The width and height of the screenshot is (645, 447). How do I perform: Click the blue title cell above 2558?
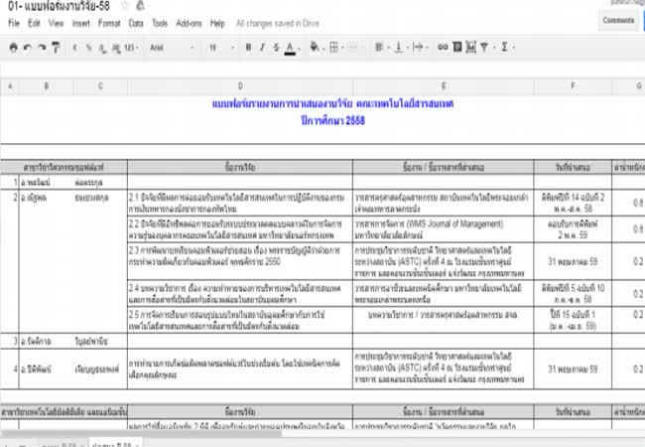coord(332,103)
